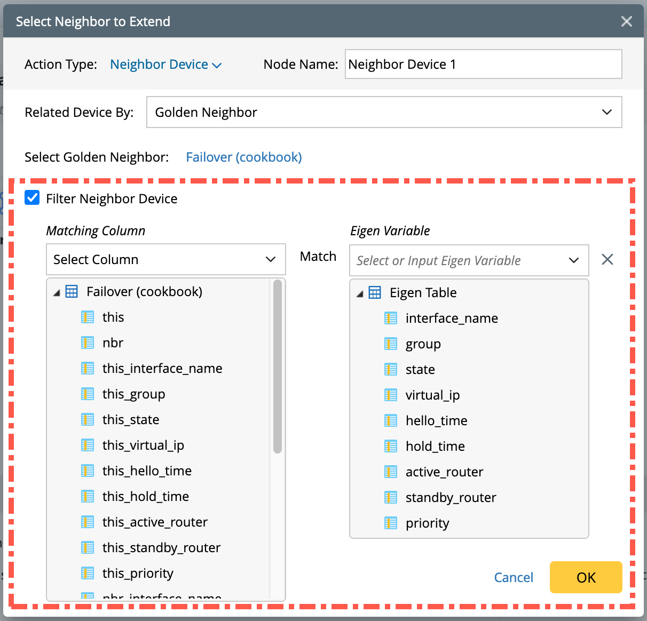Open the Select Column dropdown
This screenshot has width=647, height=621.
(x=165, y=259)
